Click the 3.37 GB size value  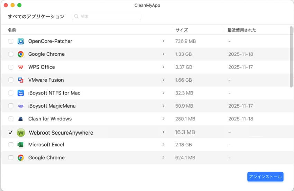184,67
